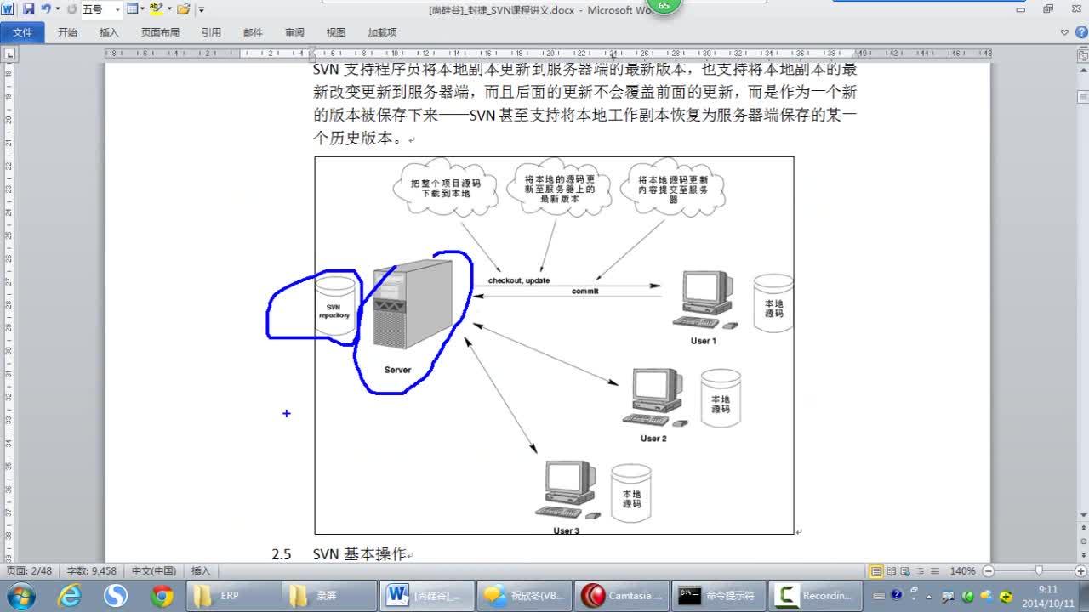
Task: Click the Undo arrow icon
Action: pos(45,9)
